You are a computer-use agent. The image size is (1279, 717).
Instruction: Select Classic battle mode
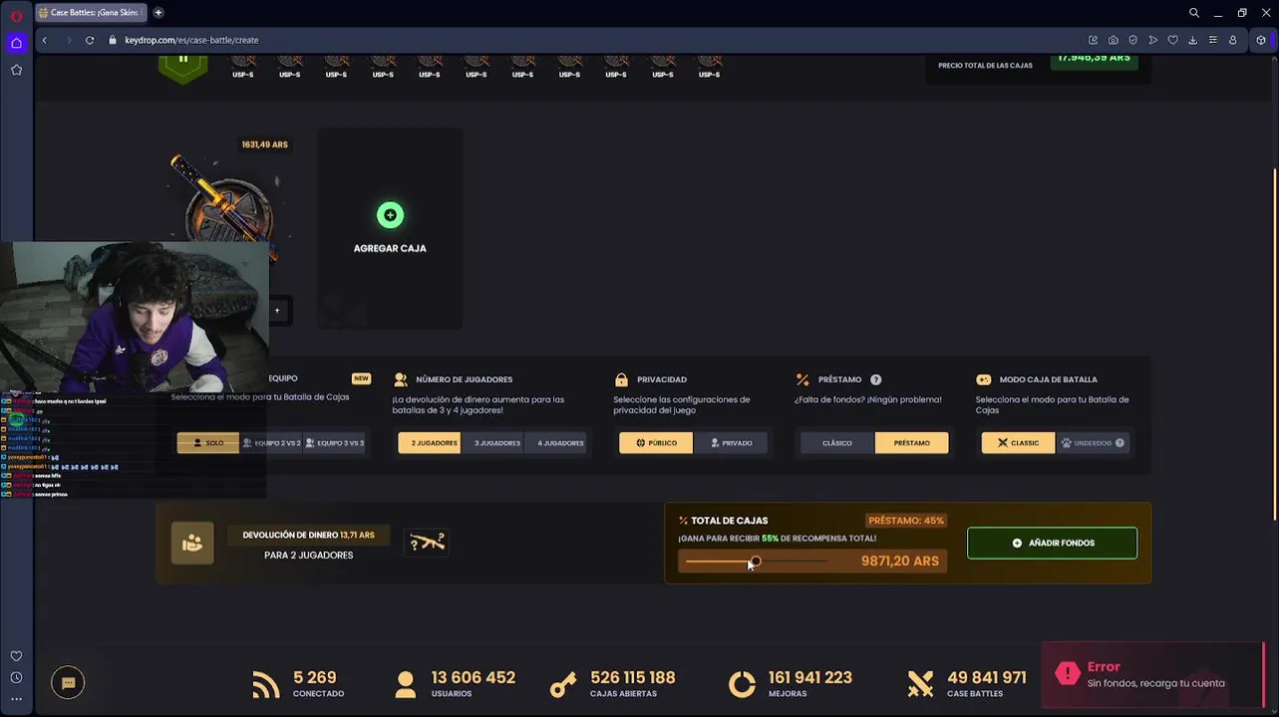pos(1018,443)
